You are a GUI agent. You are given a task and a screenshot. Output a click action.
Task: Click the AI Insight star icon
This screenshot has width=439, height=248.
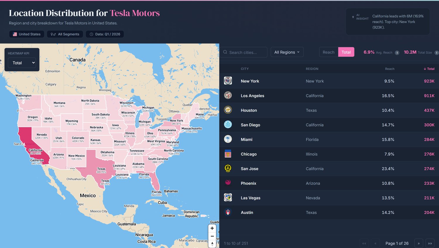[x=353, y=17]
